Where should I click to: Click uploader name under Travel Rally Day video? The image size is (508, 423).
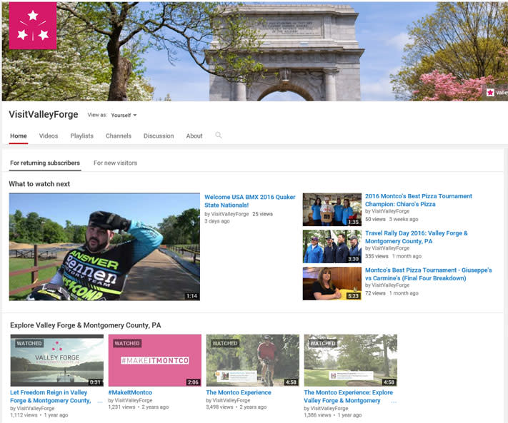tap(390, 248)
